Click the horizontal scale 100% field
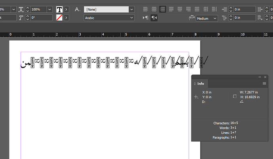Viewport: 273px width, 159px height. point(39,10)
